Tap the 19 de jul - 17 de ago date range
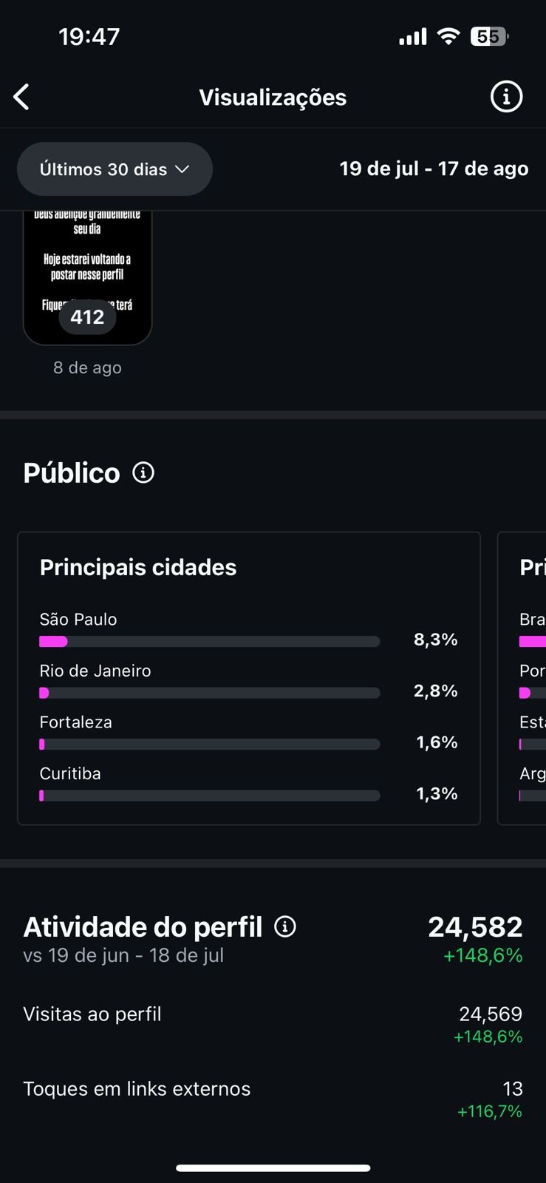 pos(434,169)
